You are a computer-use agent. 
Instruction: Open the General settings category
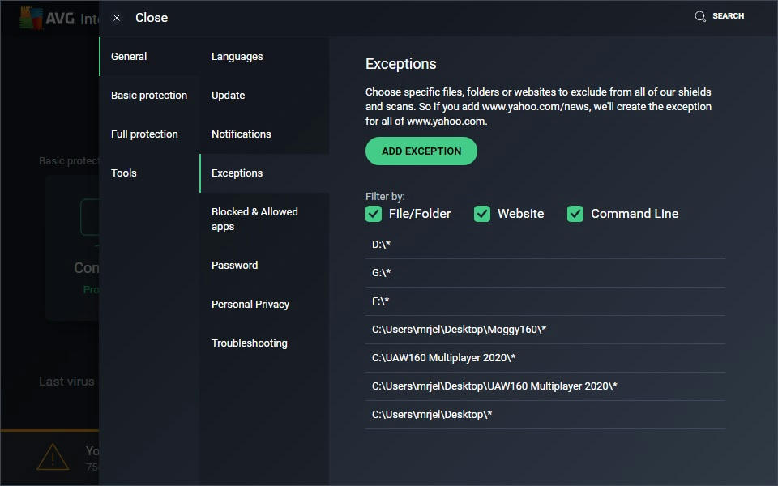149,57
